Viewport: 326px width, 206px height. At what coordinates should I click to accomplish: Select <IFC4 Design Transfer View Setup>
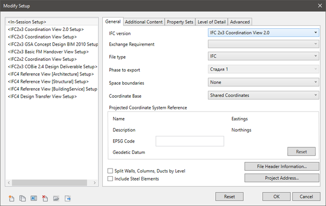52,96
